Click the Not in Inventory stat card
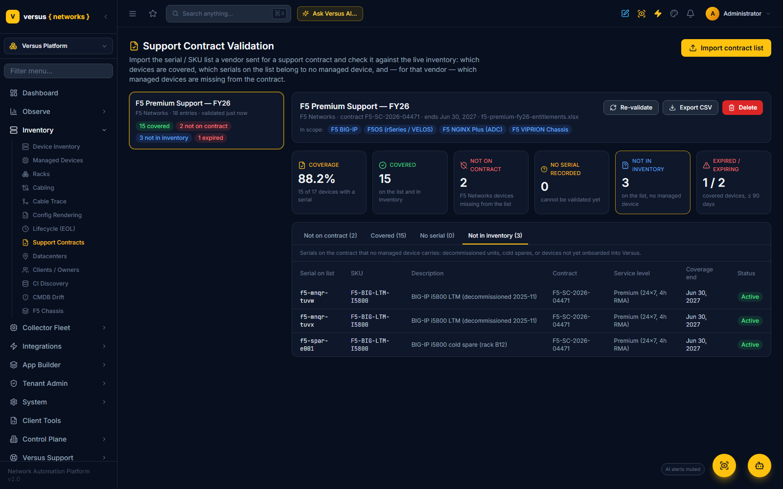The height and width of the screenshot is (489, 783). tap(653, 182)
